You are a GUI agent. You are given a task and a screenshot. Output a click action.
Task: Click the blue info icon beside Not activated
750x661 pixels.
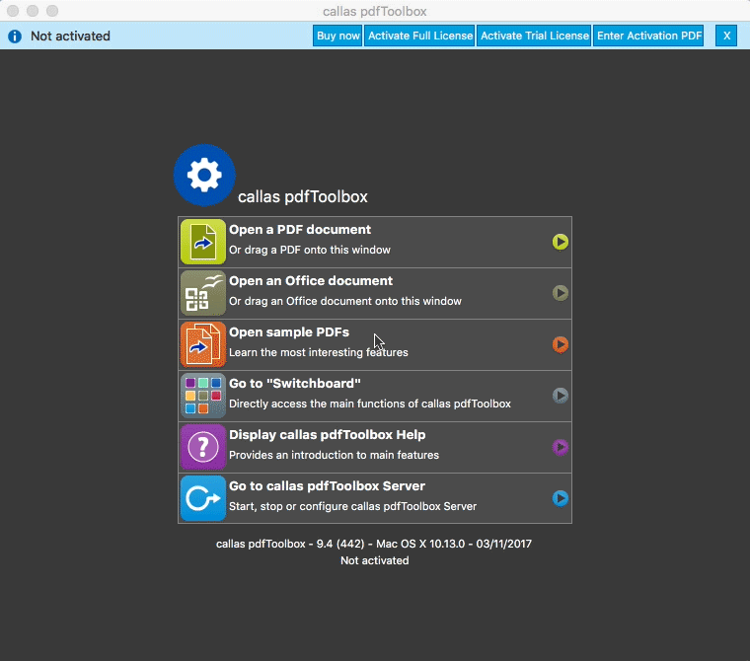tap(15, 37)
